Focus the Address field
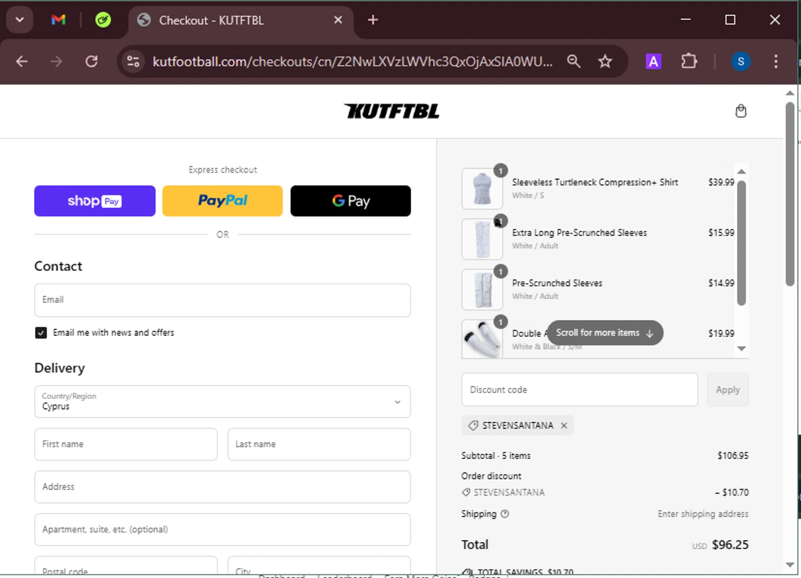 (223, 487)
